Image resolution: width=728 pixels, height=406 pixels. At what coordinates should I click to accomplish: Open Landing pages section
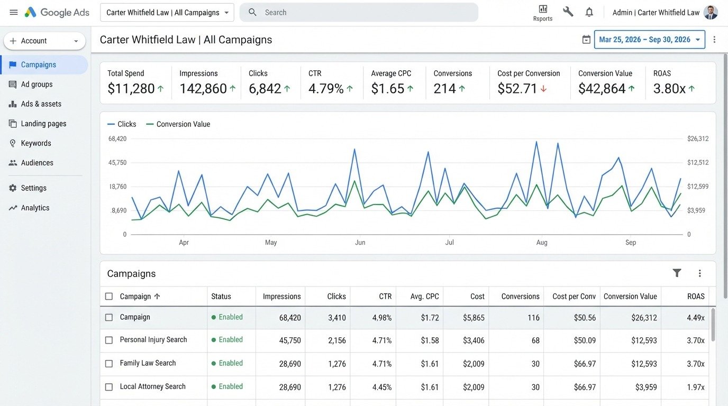[x=43, y=124]
